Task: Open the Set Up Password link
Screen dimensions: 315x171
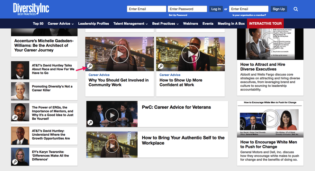Action: (x=177, y=15)
